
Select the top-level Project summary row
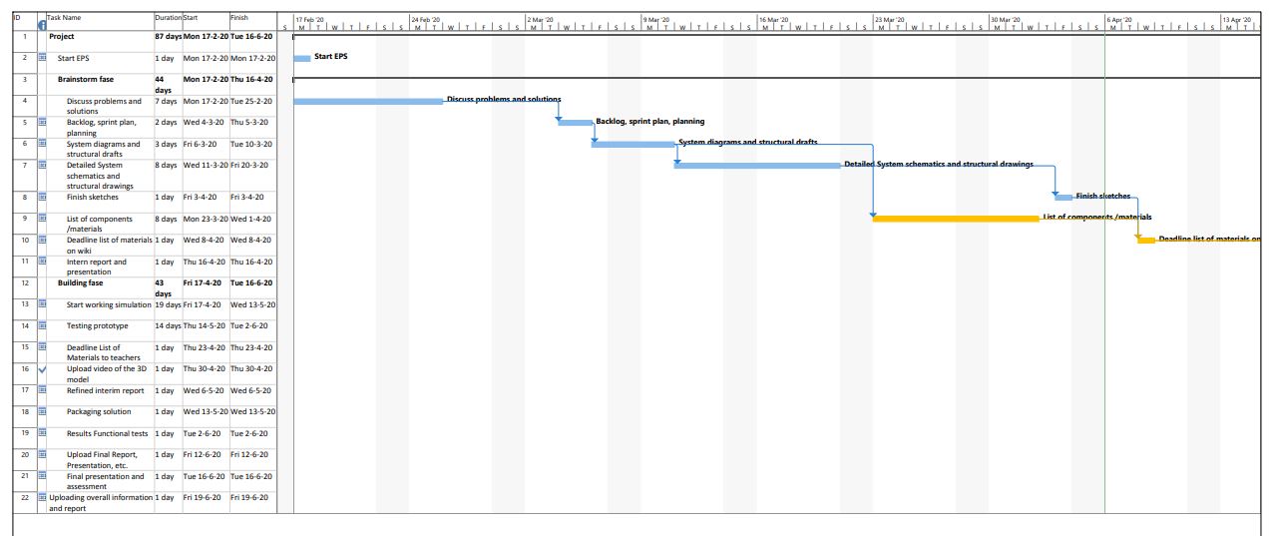[x=62, y=37]
